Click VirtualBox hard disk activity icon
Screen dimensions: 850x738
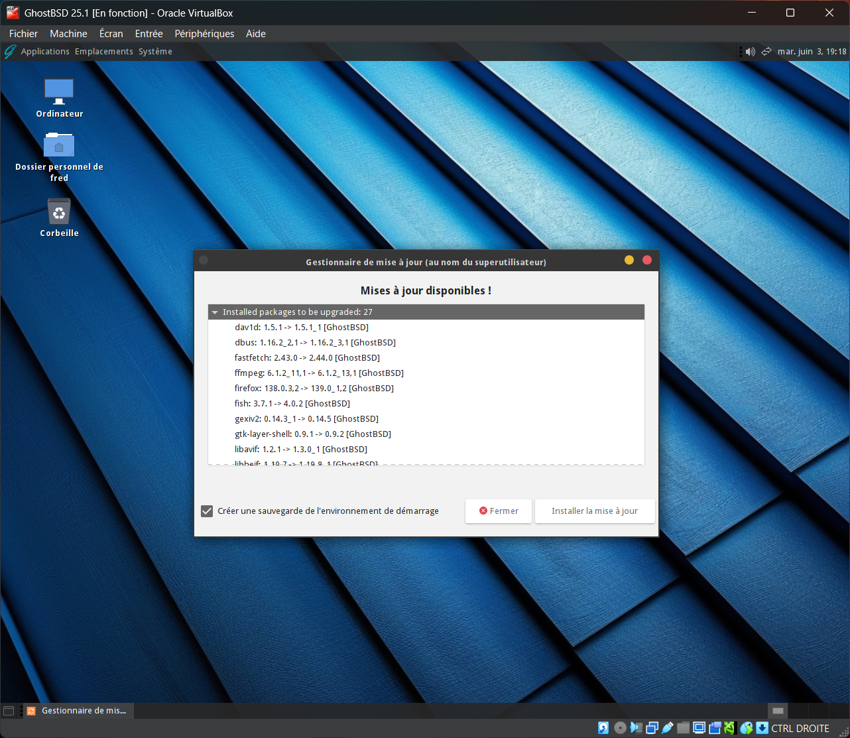tap(603, 728)
